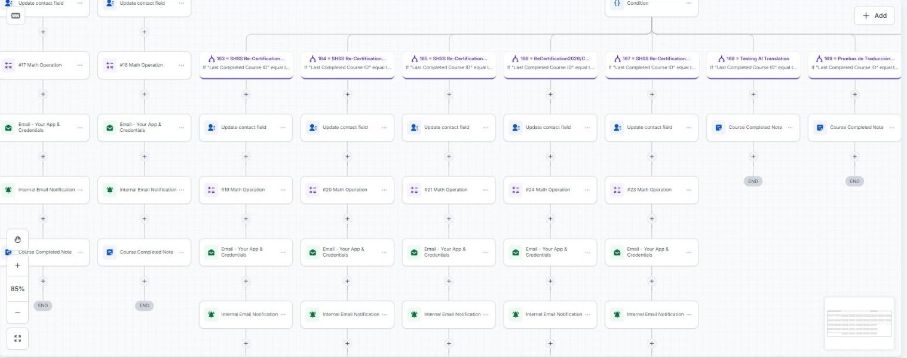The height and width of the screenshot is (358, 907).
Task: Select the hand pan tool
Action: [17, 240]
